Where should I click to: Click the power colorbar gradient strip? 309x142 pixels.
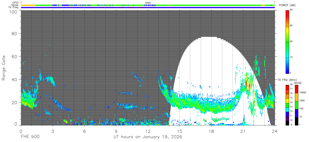click(x=287, y=42)
